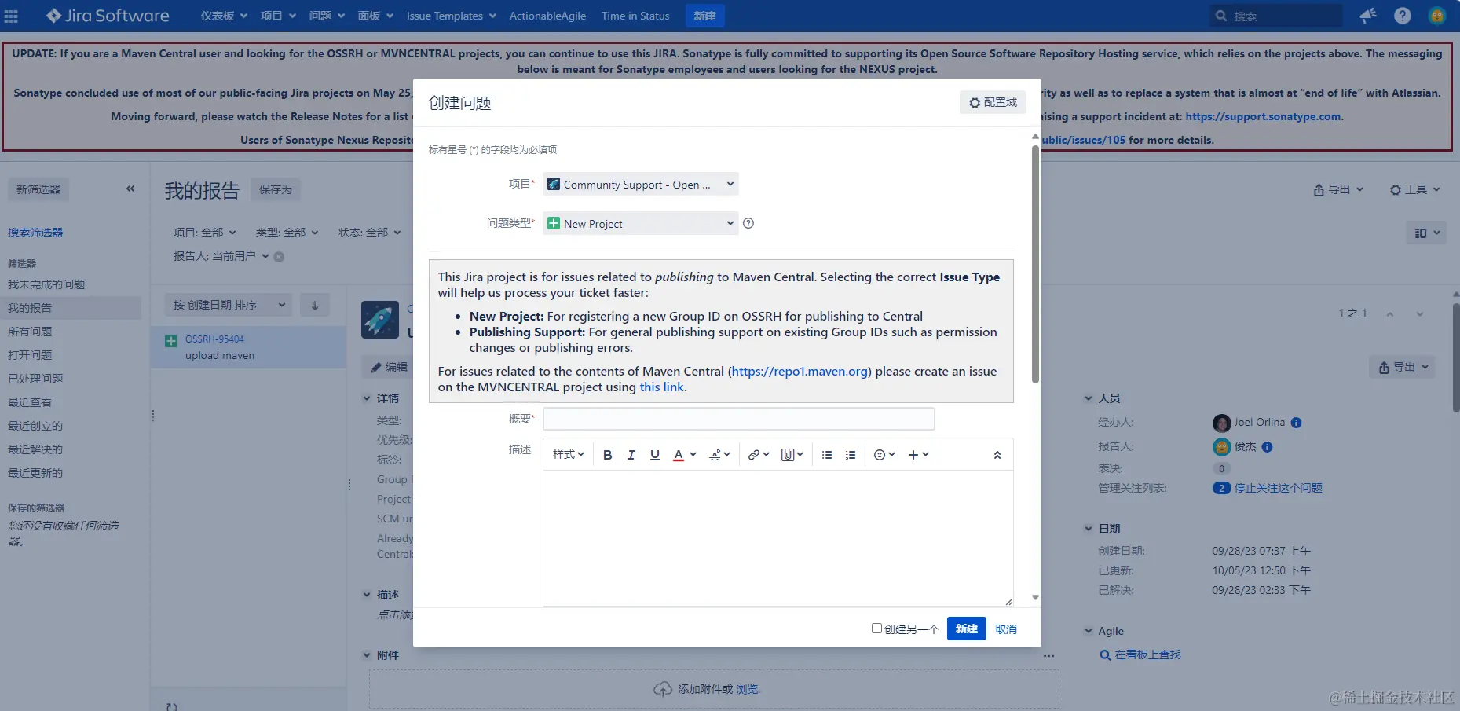1460x711 pixels.
Task: Open the 仪表板 dashboards menu
Action: 224,16
